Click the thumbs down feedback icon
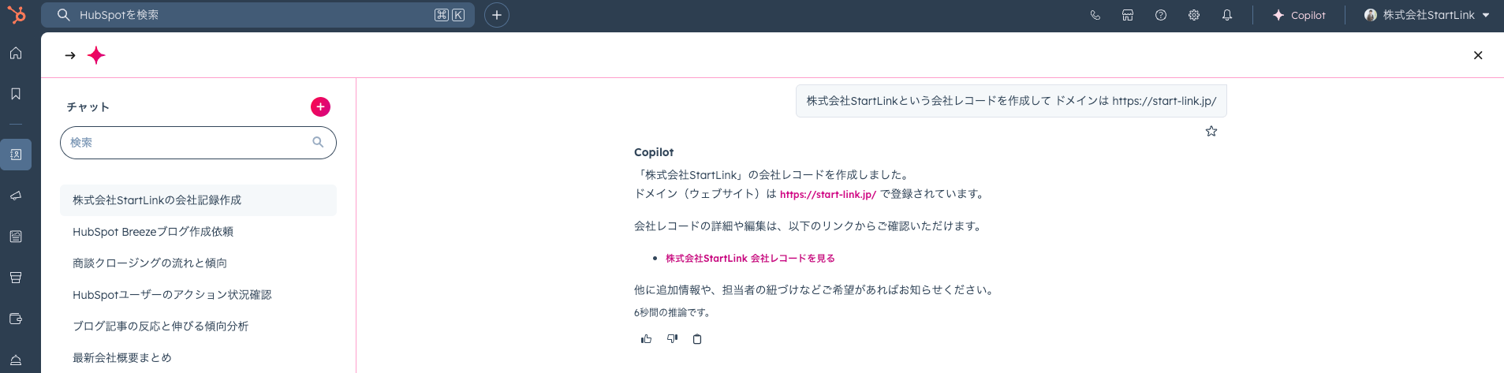The image size is (1504, 373). point(672,339)
